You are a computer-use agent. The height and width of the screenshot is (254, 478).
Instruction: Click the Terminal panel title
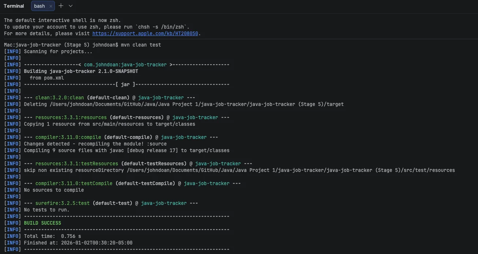coord(14,6)
